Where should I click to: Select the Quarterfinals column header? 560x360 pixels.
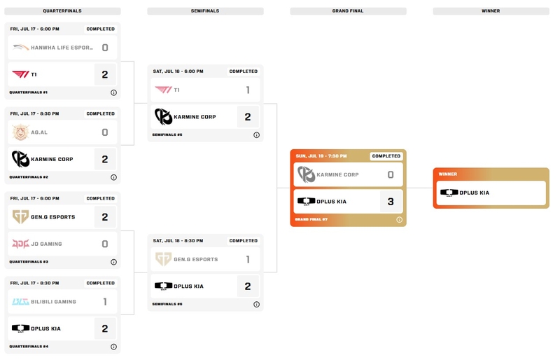[62, 11]
